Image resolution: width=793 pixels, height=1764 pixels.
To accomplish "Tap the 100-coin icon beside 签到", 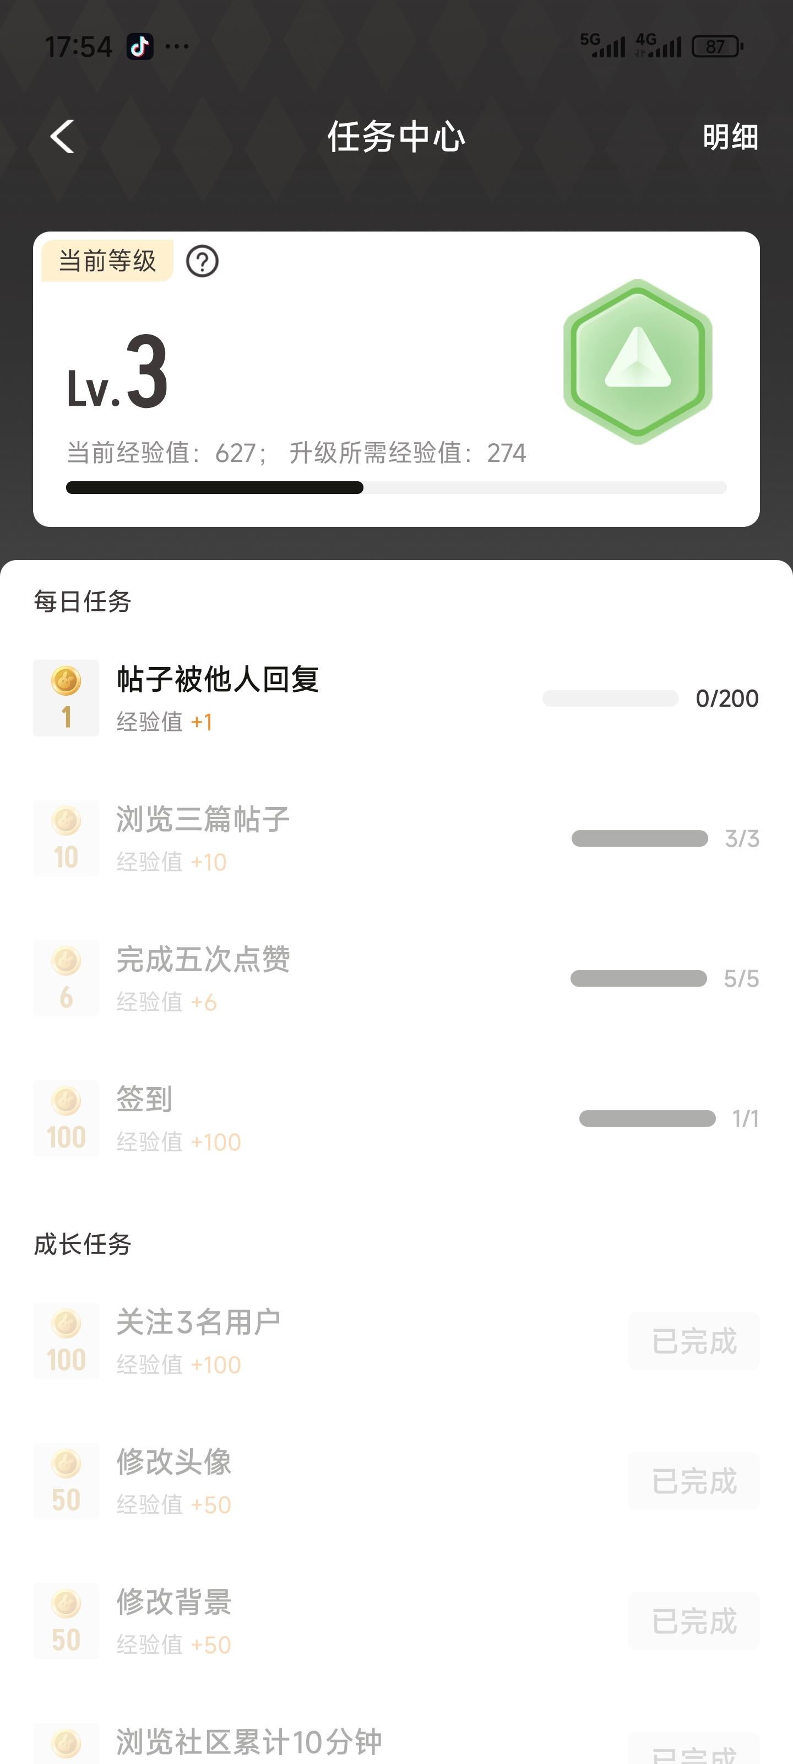I will click(67, 1118).
